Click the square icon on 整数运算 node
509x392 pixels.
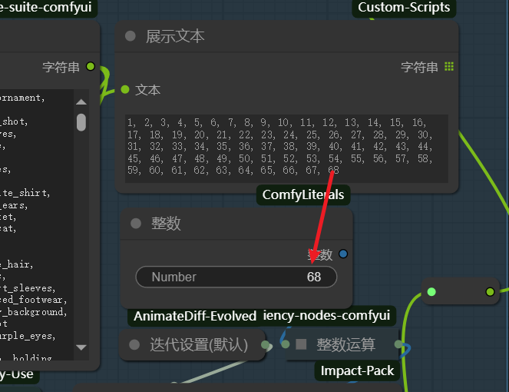302,344
